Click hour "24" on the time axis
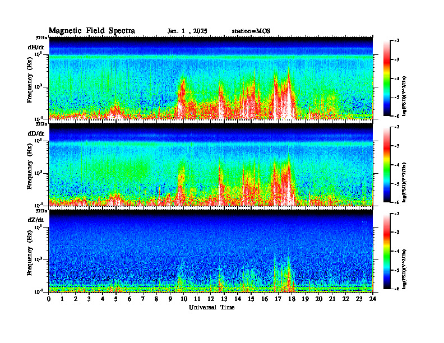The image size is (444, 343). pos(373,299)
